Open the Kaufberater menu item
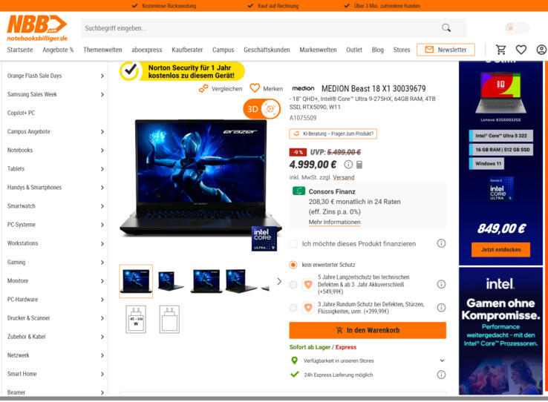The width and height of the screenshot is (548, 402). [187, 50]
